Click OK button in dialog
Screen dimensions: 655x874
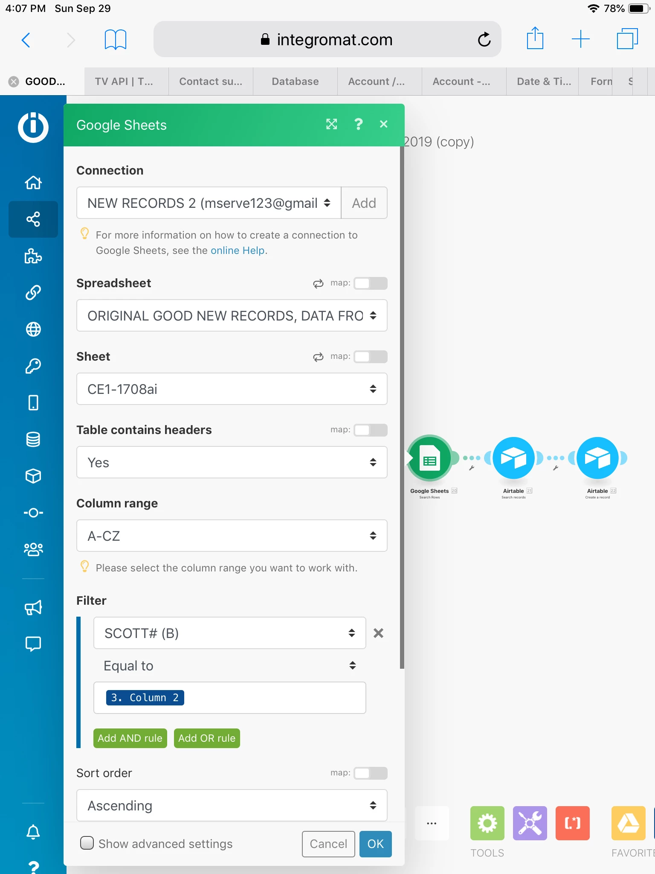click(x=376, y=844)
